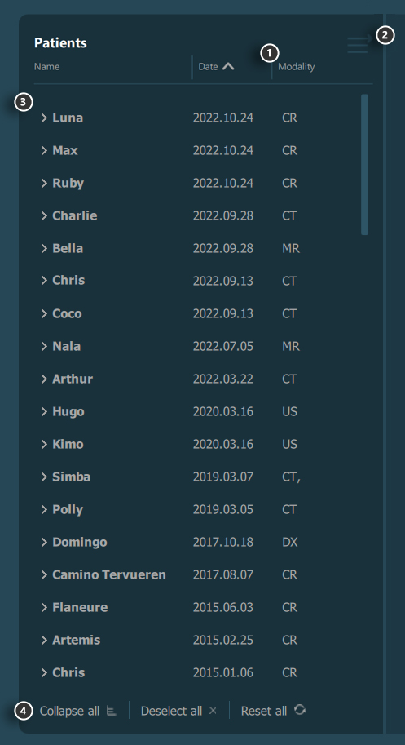Sort by the Modality column header
Image resolution: width=405 pixels, height=745 pixels.
point(297,67)
